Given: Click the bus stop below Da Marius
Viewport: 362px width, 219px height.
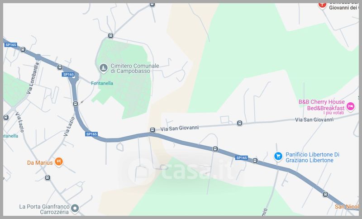Looking at the screenshot, I should pyautogui.click(x=48, y=178).
